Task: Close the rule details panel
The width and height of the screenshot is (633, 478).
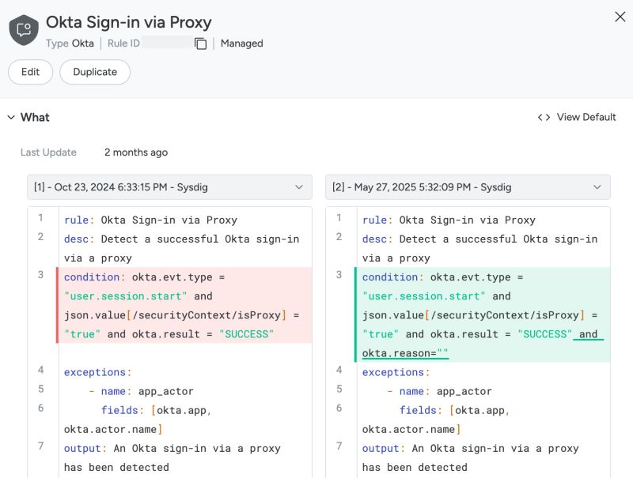Action: click(x=620, y=17)
